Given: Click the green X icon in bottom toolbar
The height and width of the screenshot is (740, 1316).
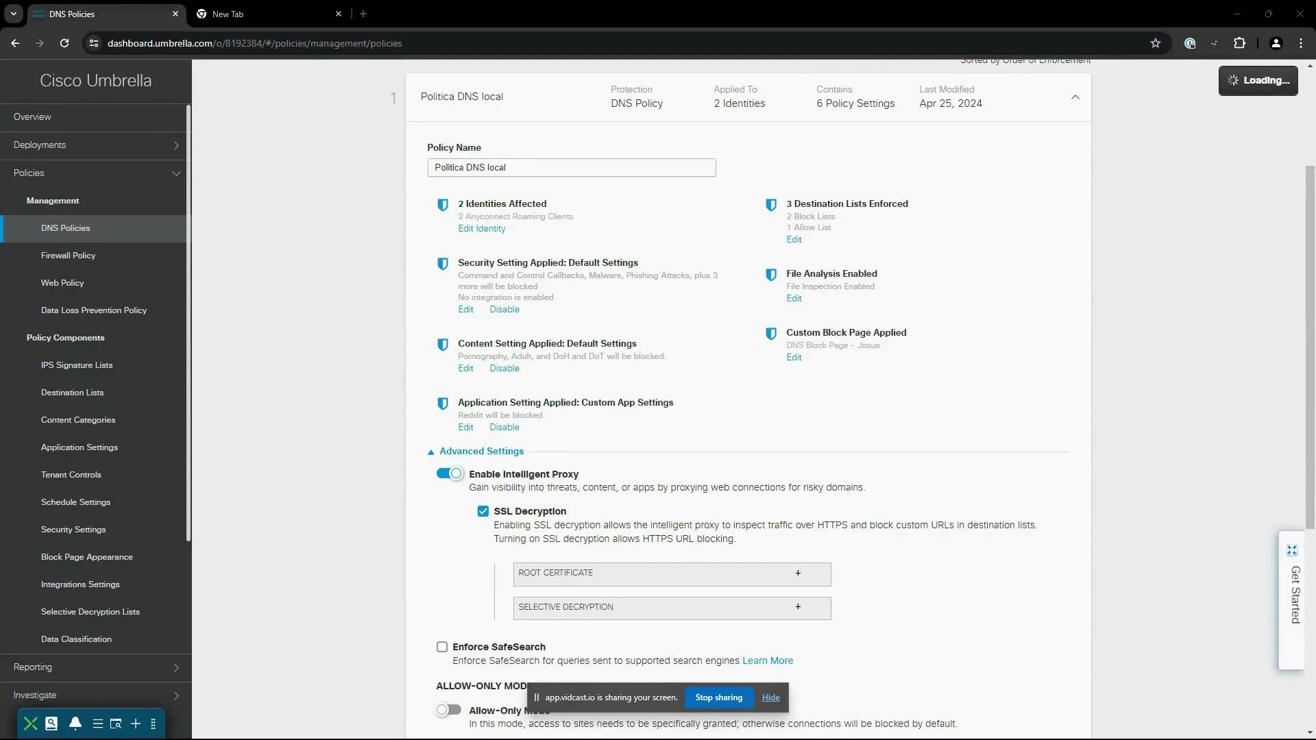Looking at the screenshot, I should [30, 724].
